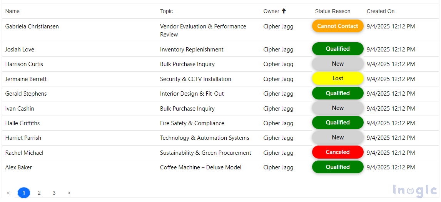Click the Inogic logo watermark
The height and width of the screenshot is (202, 441).
point(415,190)
